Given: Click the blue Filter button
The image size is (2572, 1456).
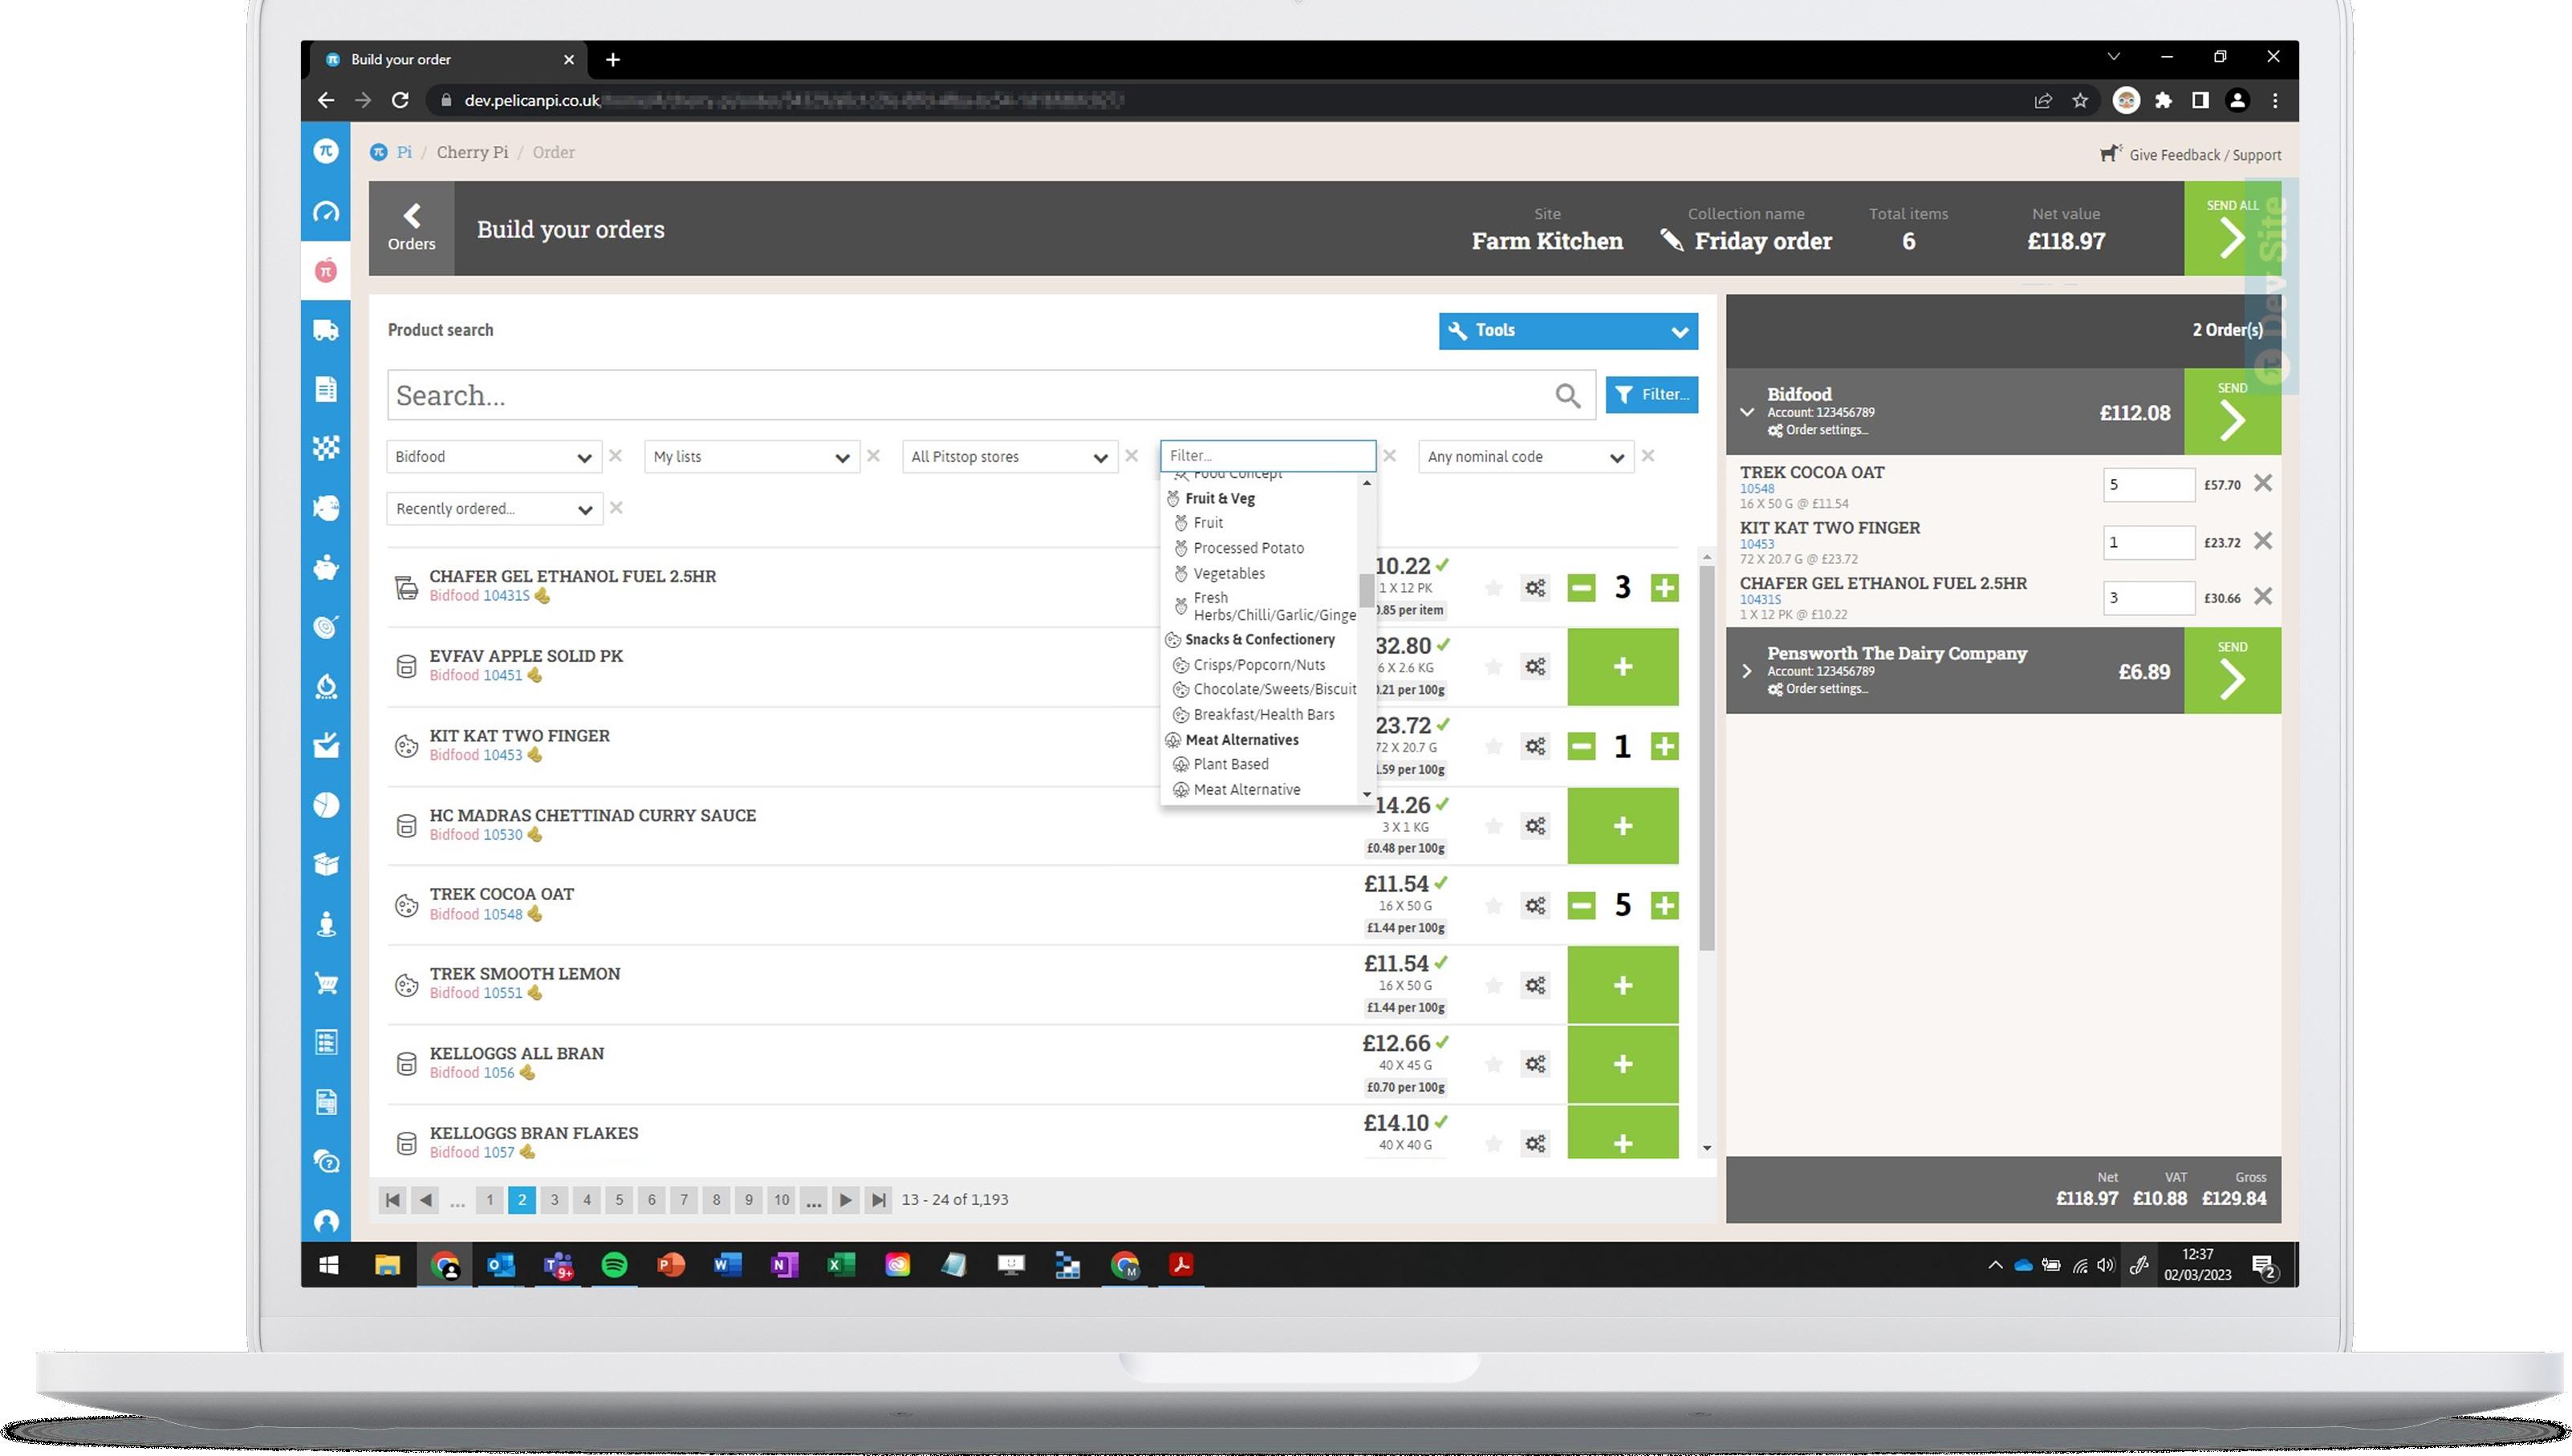Looking at the screenshot, I should coord(1651,395).
